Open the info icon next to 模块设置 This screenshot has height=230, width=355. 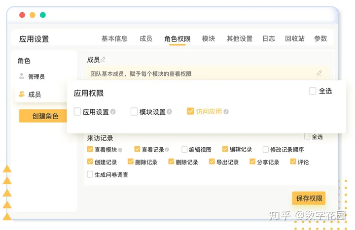(x=169, y=112)
